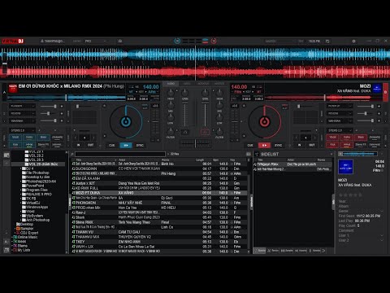Sort tracks by the Bpm column header
The height and width of the screenshot is (293, 390).
(x=216, y=160)
